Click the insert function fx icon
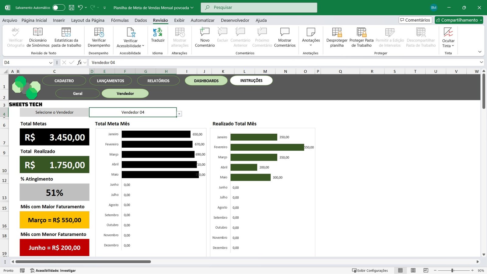Screen dimensions: 487x274 [x=79, y=62]
